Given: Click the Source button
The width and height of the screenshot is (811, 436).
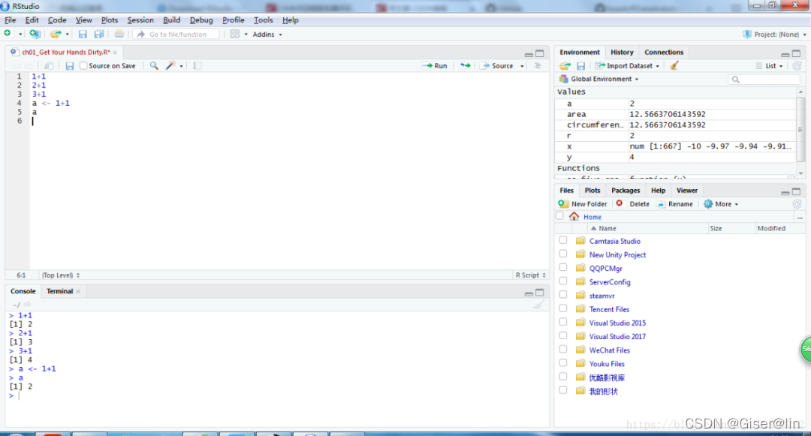Looking at the screenshot, I should (x=497, y=65).
